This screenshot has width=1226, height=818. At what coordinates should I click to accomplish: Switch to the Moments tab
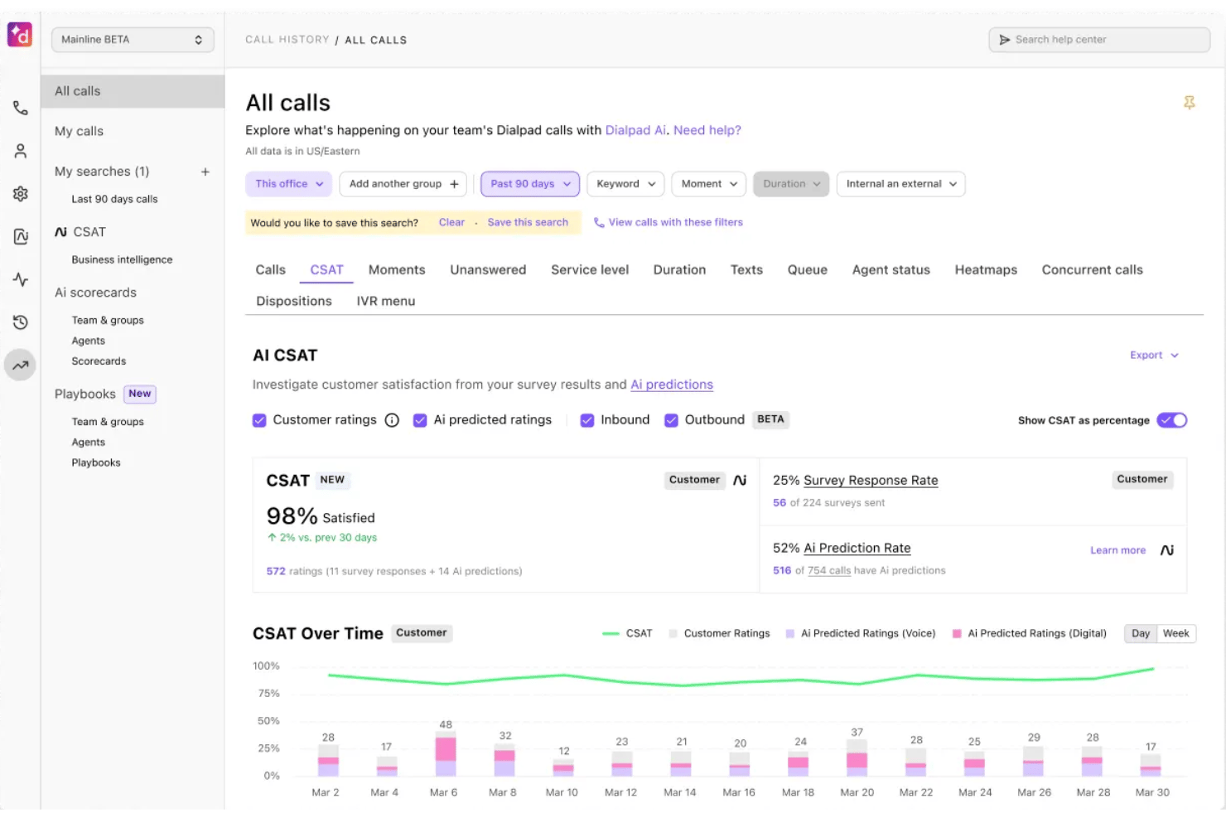coord(397,270)
